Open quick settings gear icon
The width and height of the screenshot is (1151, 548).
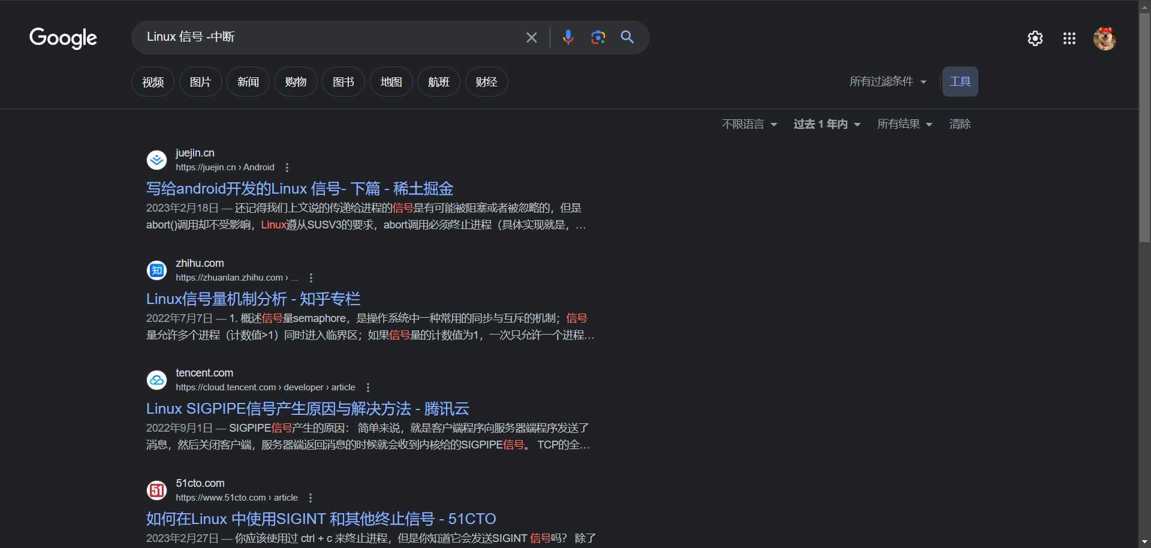[1035, 38]
